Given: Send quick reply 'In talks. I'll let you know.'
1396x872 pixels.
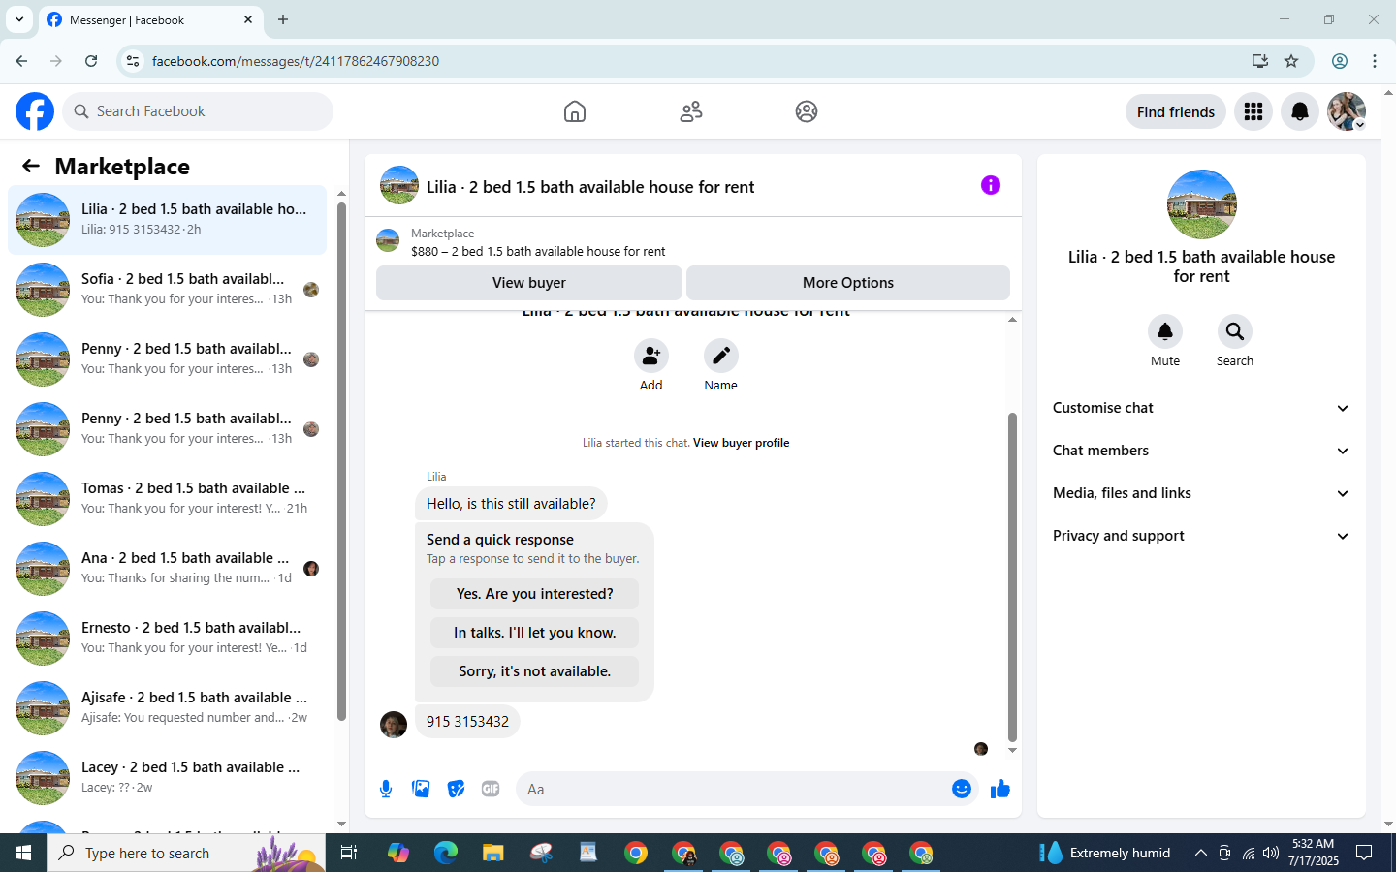Looking at the screenshot, I should (x=534, y=633).
